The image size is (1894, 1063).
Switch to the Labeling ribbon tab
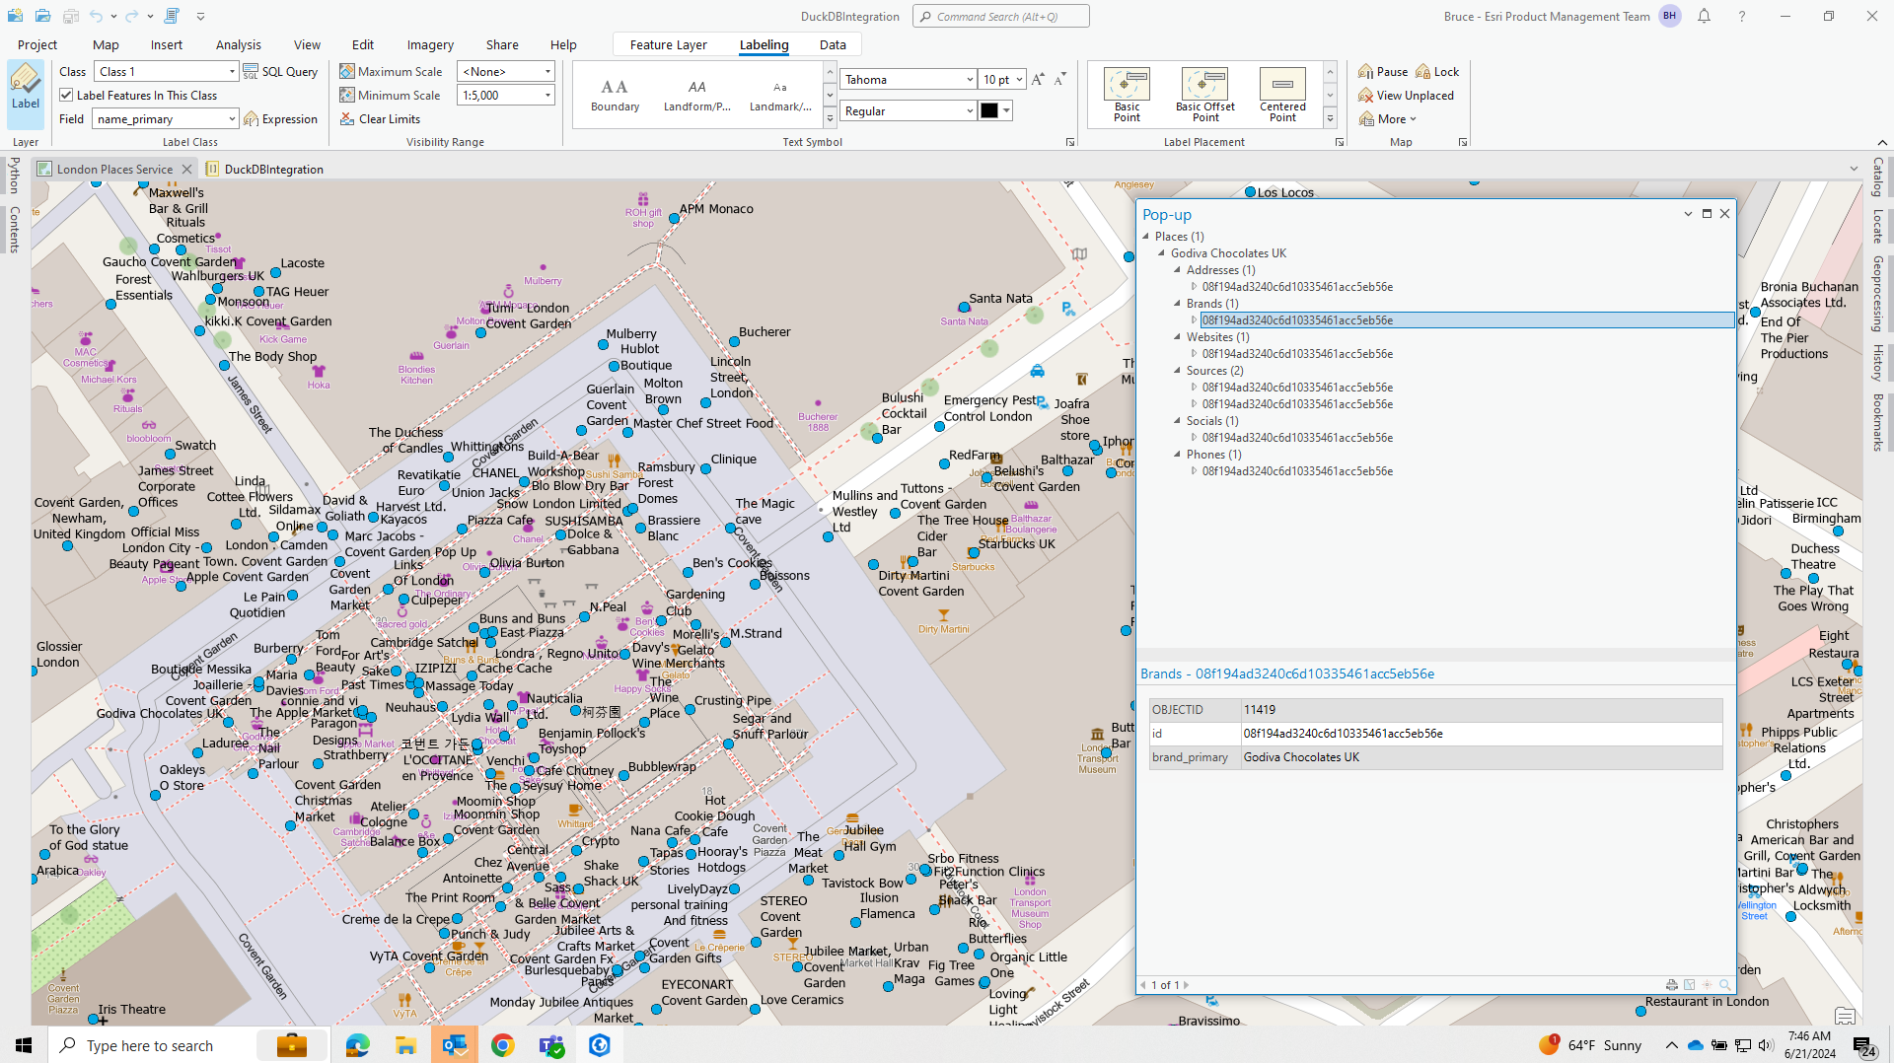coord(764,44)
